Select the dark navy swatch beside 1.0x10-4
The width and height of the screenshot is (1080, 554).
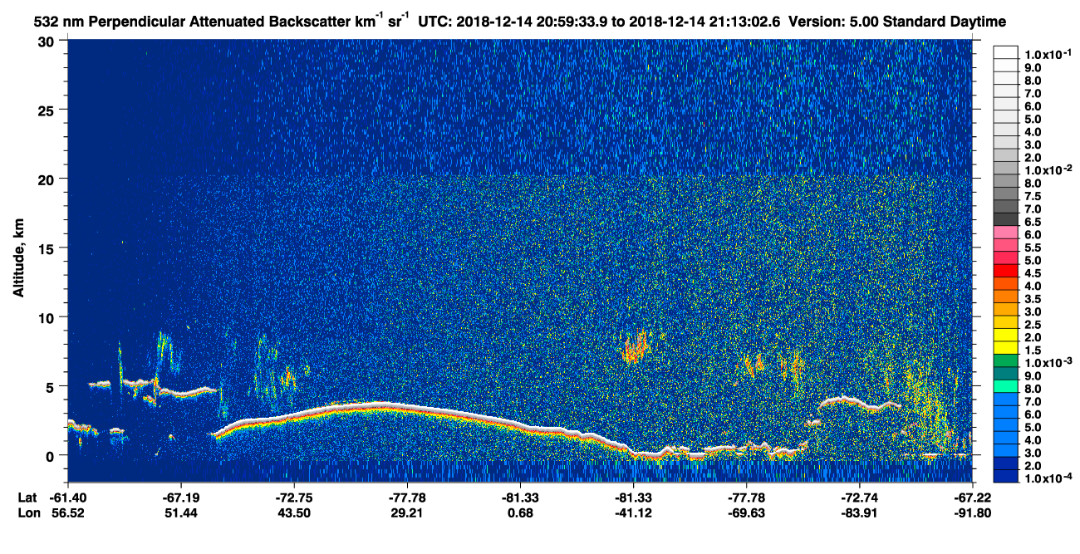(x=1005, y=478)
